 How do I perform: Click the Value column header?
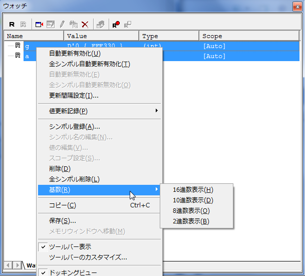pos(101,36)
